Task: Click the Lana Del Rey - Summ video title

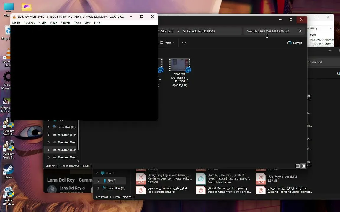Action: click(70, 180)
